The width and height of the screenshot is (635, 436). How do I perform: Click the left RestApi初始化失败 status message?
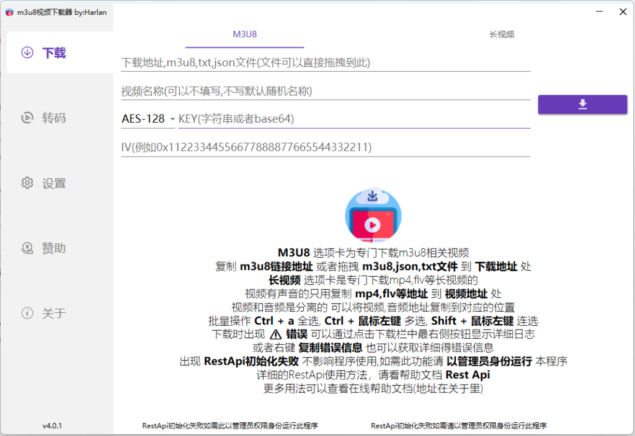pos(230,425)
